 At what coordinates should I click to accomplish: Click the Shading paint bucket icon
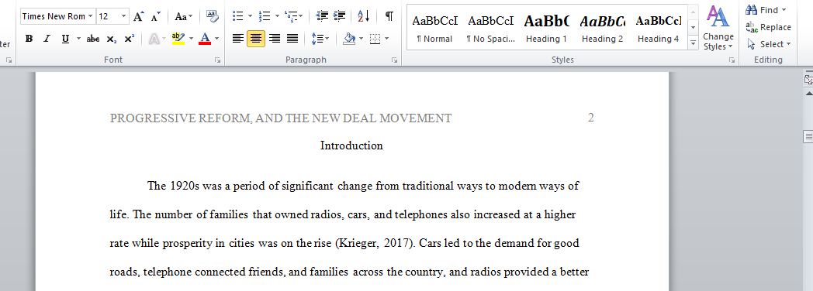coord(349,39)
